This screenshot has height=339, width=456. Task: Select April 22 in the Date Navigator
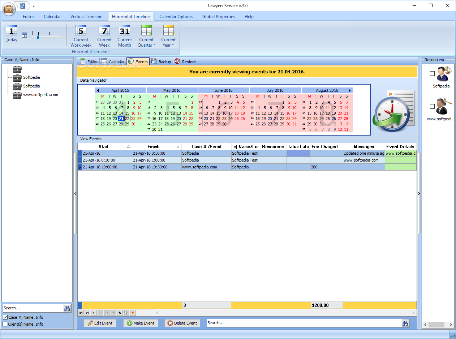[127, 119]
